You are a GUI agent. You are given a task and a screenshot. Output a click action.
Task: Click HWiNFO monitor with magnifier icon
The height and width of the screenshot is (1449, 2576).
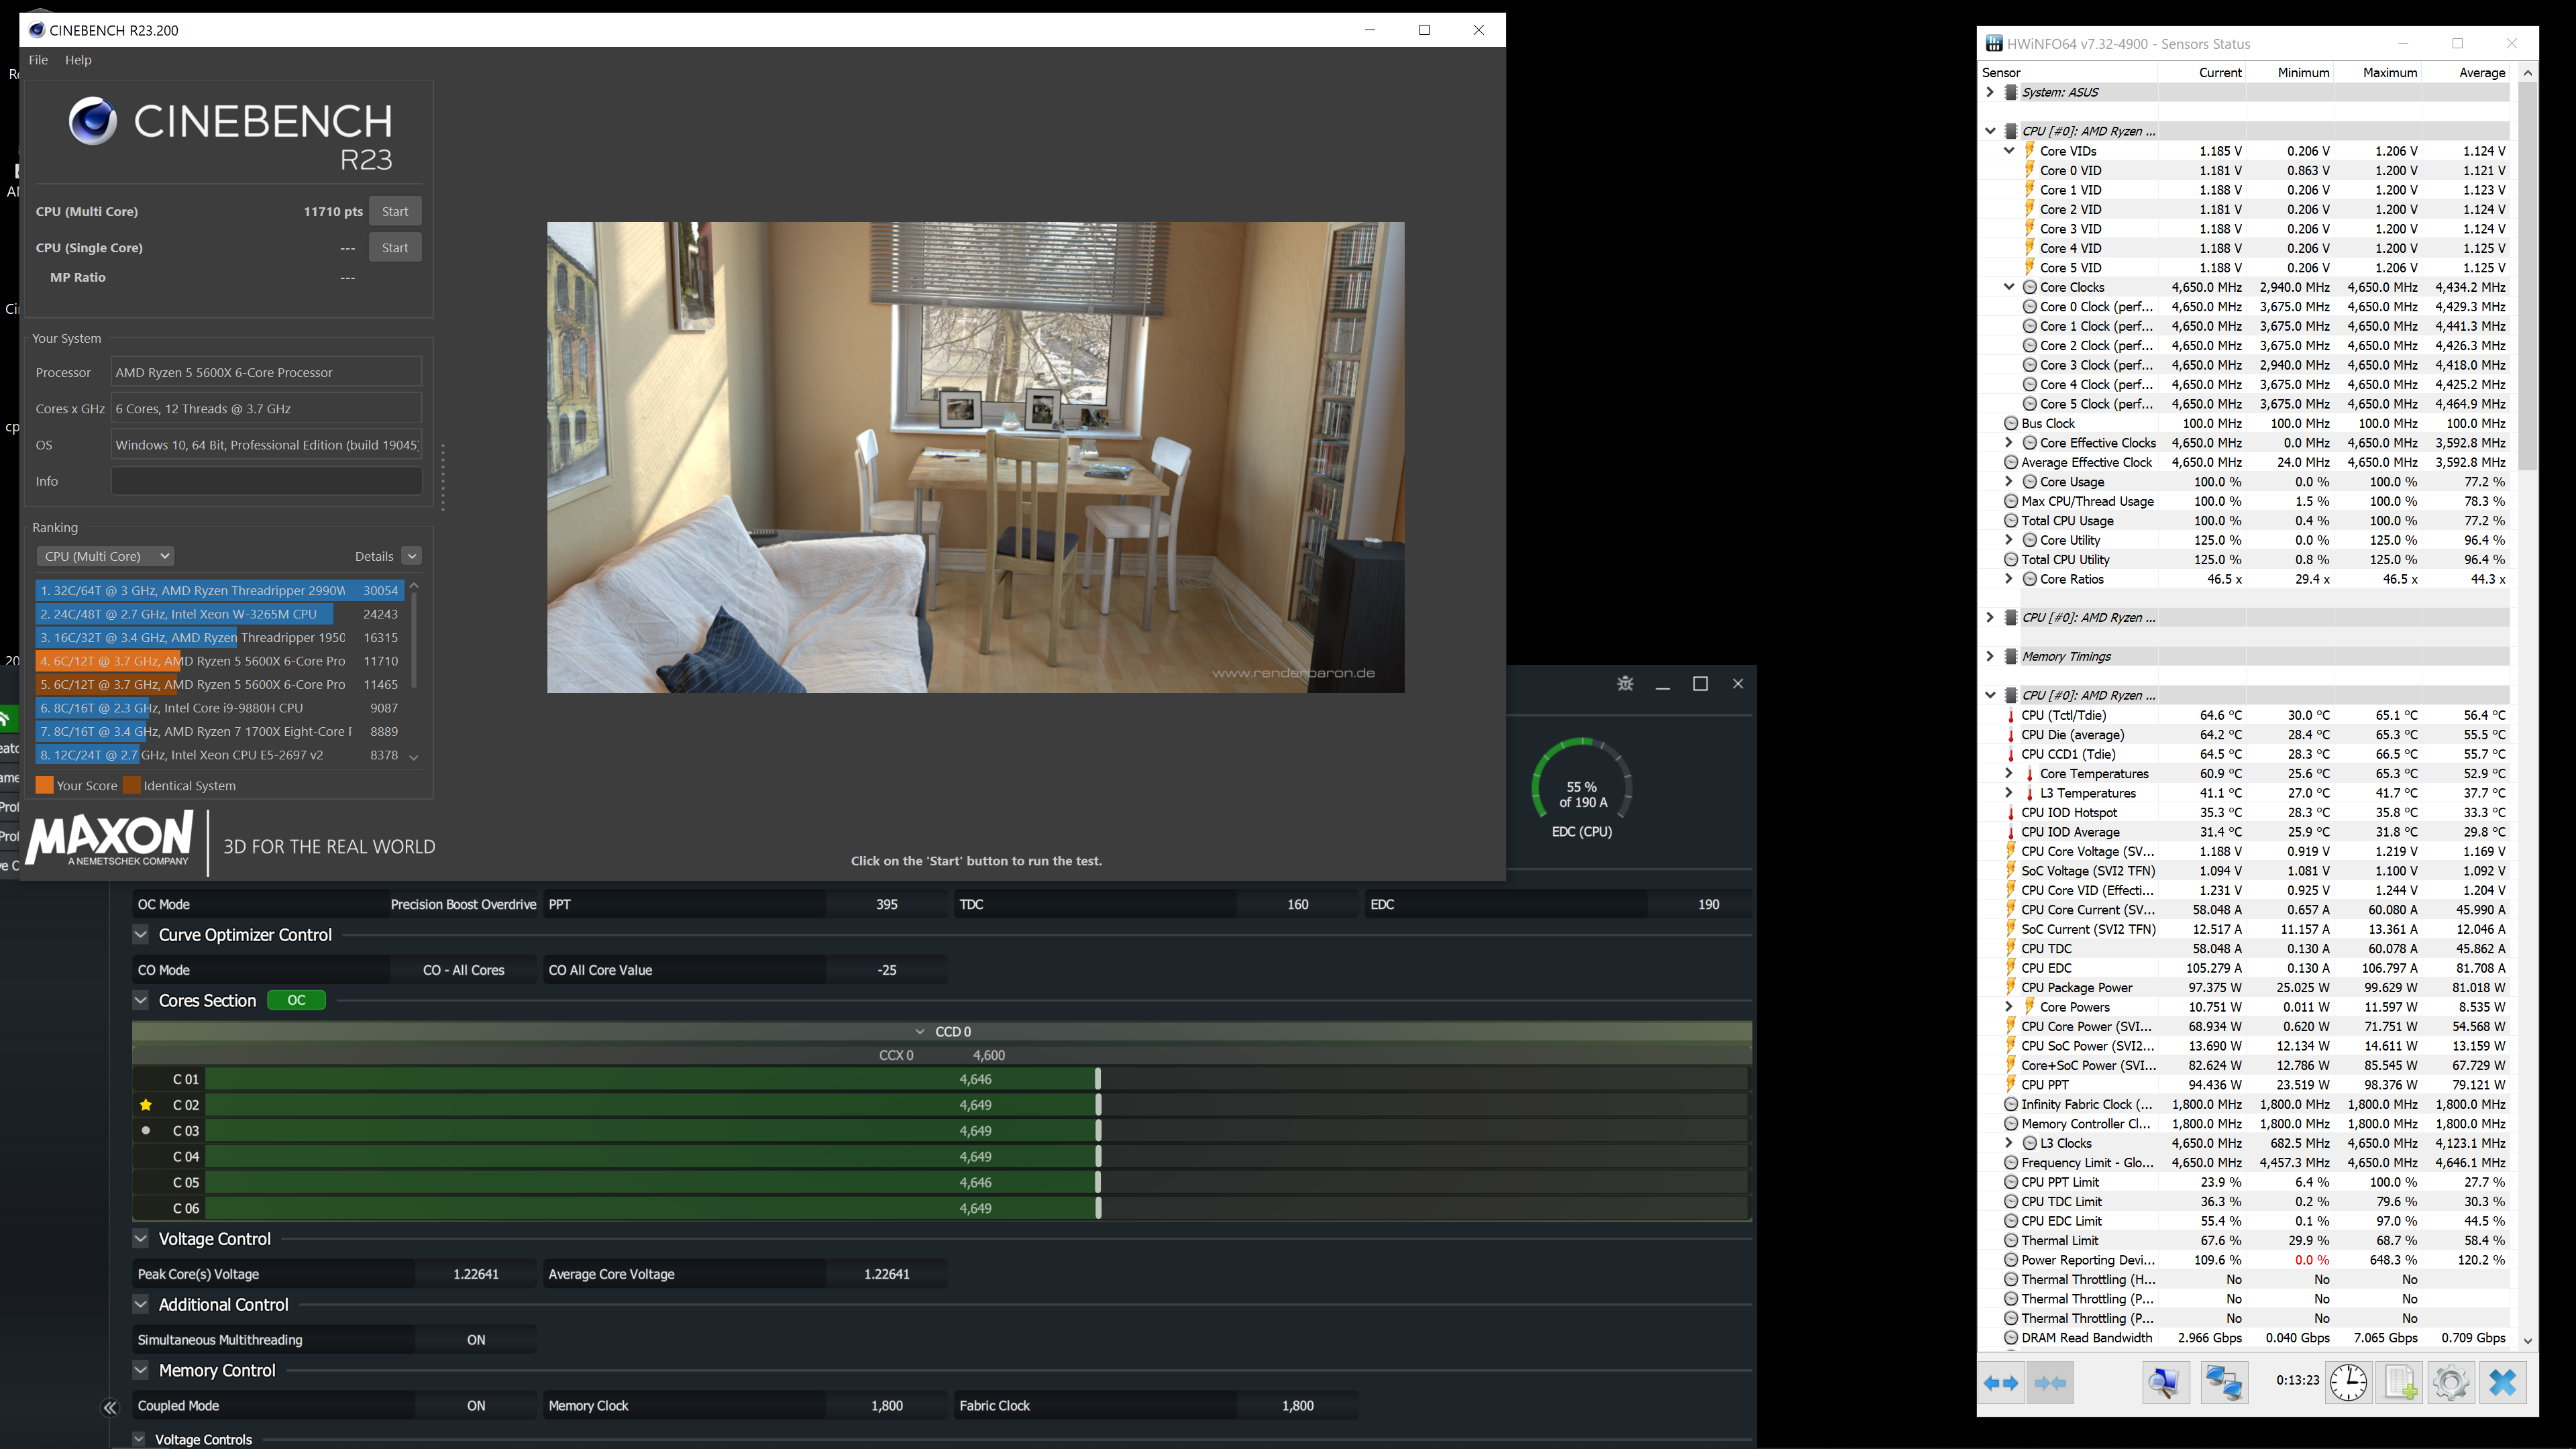(2165, 1383)
